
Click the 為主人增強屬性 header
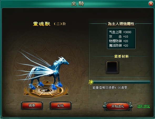121,24
